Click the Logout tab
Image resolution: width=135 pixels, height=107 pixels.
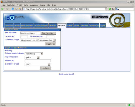103,26
